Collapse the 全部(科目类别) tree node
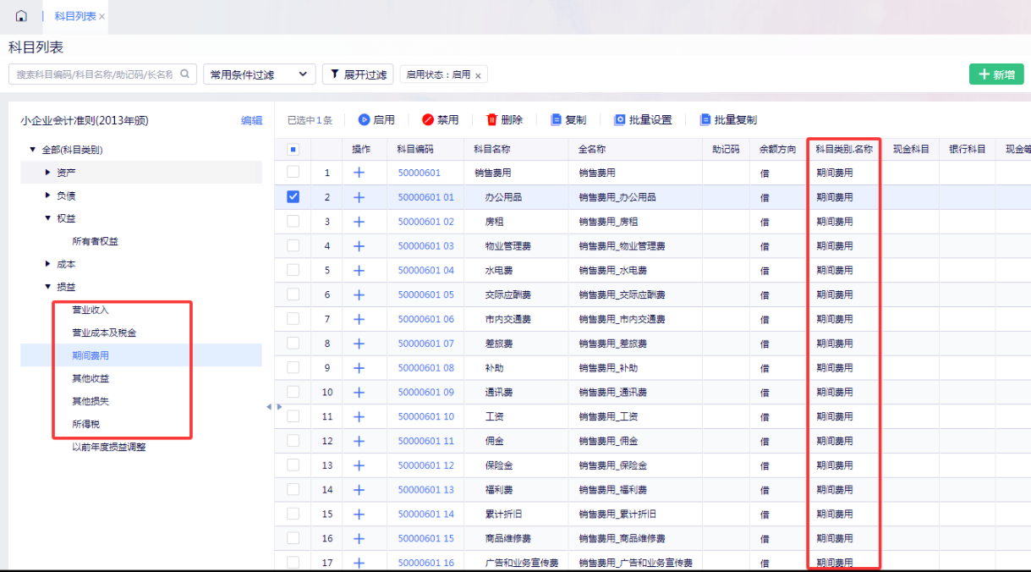 pyautogui.click(x=33, y=150)
